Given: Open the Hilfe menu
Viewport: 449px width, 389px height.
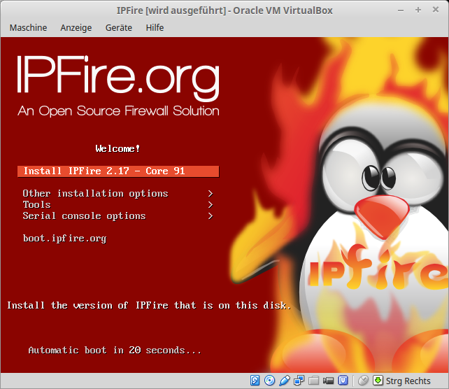Looking at the screenshot, I should pyautogui.click(x=155, y=28).
